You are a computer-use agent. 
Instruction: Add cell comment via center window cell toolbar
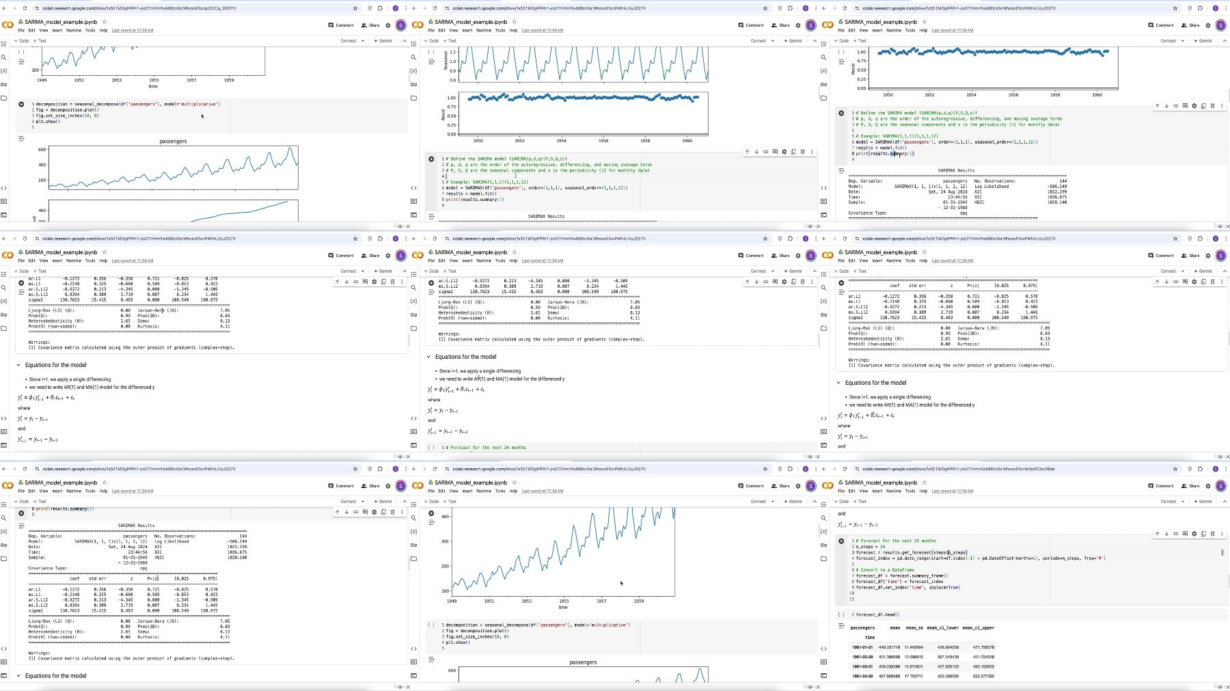(x=775, y=282)
